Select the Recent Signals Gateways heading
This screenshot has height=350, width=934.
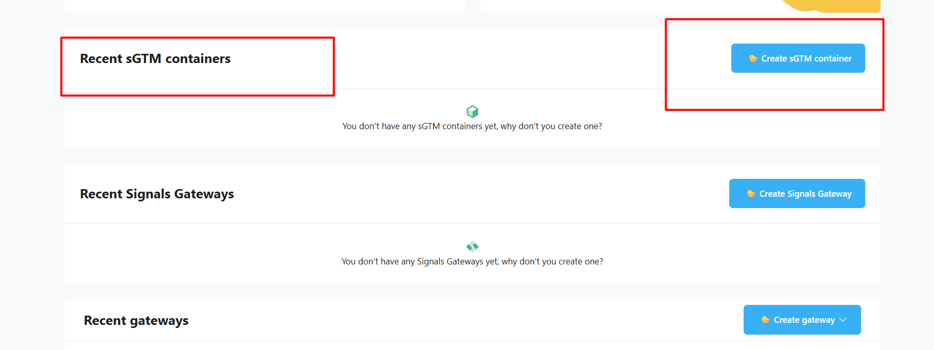[157, 194]
